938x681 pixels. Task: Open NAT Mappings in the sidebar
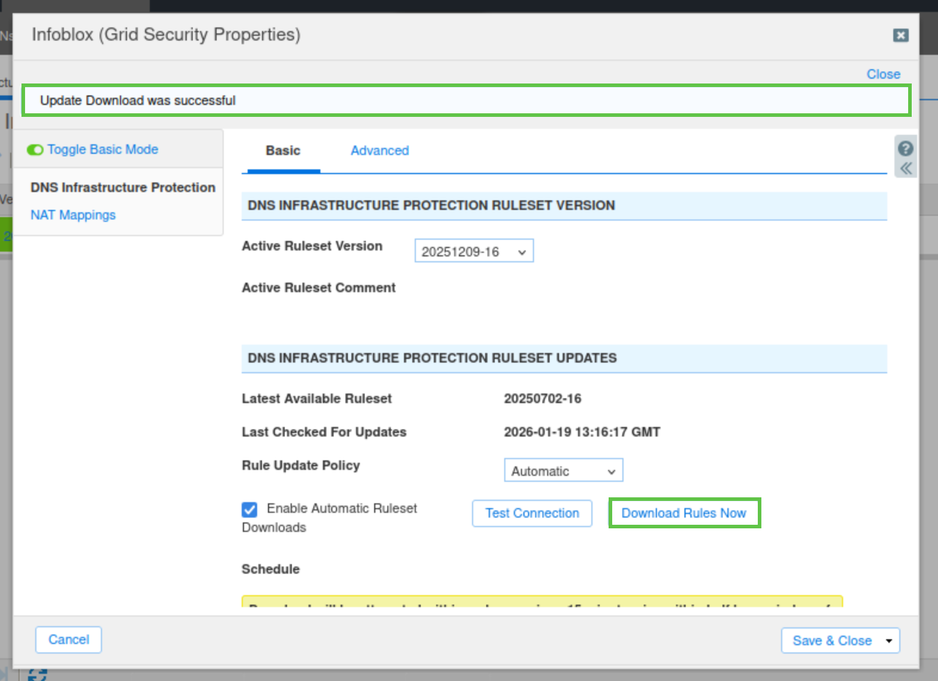pos(73,215)
